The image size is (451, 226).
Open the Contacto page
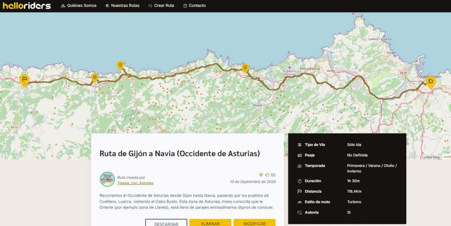(x=194, y=6)
